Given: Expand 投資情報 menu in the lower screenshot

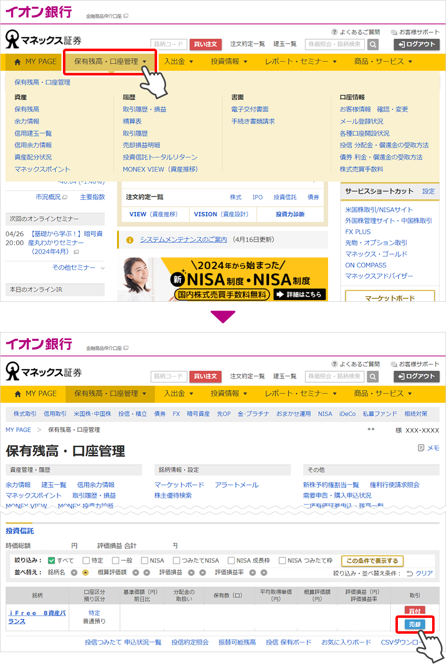Looking at the screenshot, I should (x=229, y=394).
